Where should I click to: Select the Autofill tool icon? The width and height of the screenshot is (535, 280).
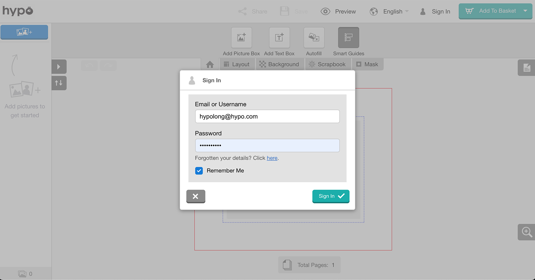(x=314, y=38)
